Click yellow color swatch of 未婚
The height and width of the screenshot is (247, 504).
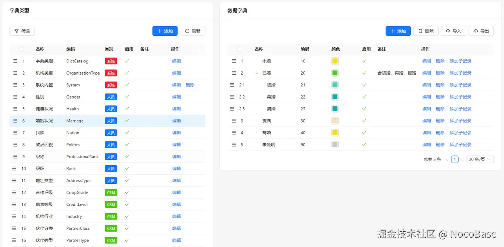[x=335, y=61]
